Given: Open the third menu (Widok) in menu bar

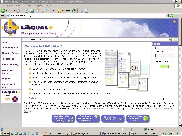Looking at the screenshot, I should coord(18,6).
